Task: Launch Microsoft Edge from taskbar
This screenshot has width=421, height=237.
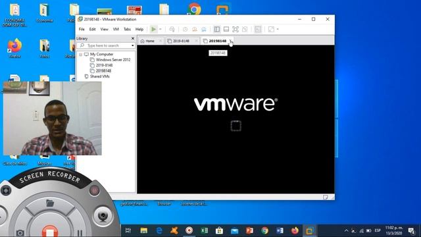Action: coord(159,230)
